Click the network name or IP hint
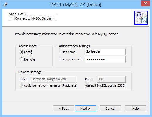The width and height of the screenshot is (152, 117). [x=49, y=85]
